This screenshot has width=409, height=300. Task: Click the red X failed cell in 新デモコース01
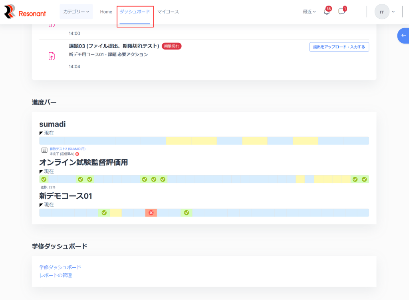point(151,213)
